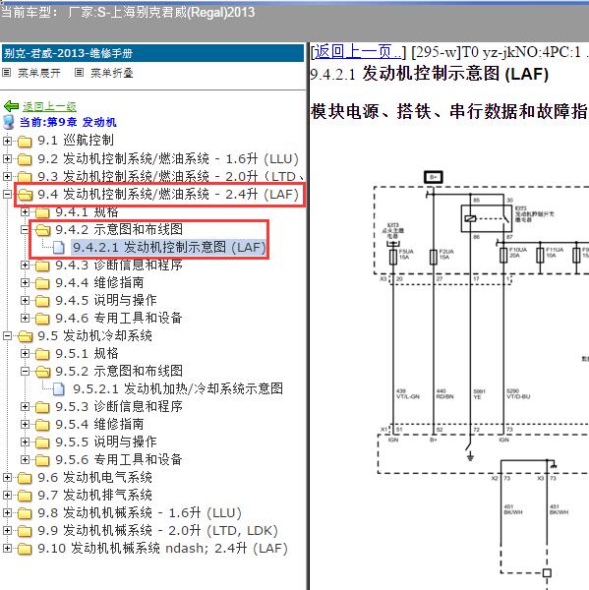The image size is (589, 590).
Task: Click document icon of 9.5.2.1 entry
Action: pos(58,388)
